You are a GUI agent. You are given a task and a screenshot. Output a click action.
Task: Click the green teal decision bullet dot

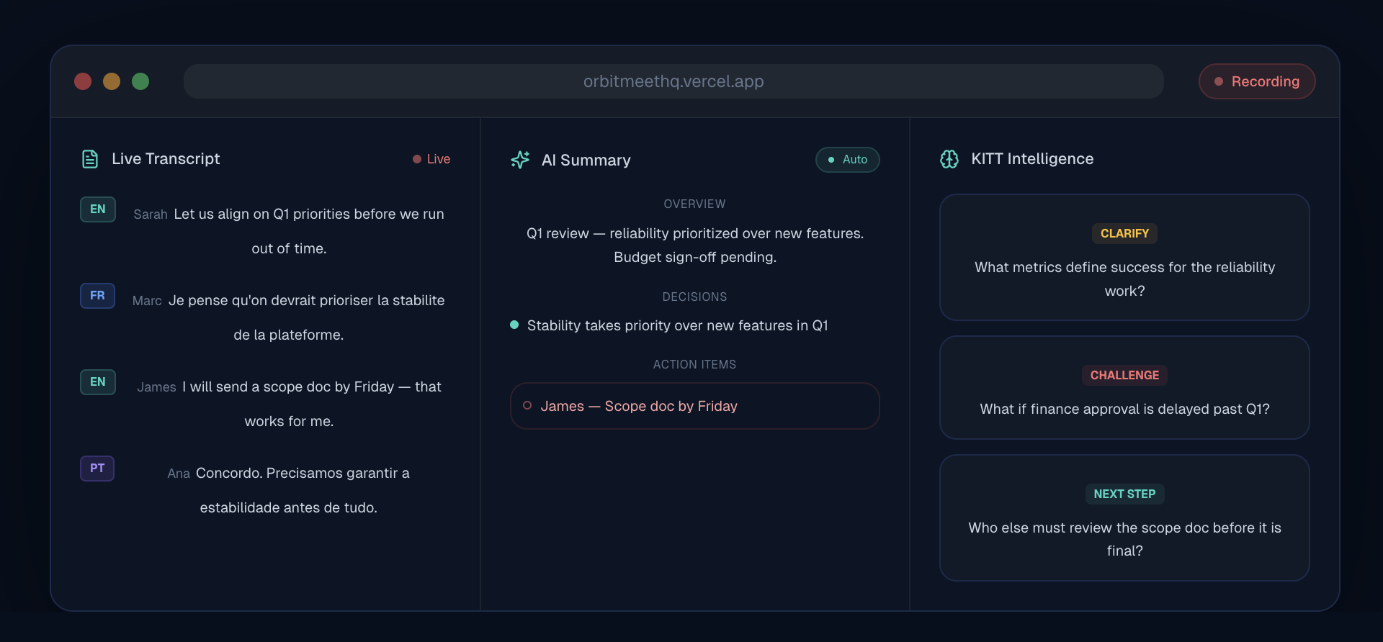(x=514, y=325)
